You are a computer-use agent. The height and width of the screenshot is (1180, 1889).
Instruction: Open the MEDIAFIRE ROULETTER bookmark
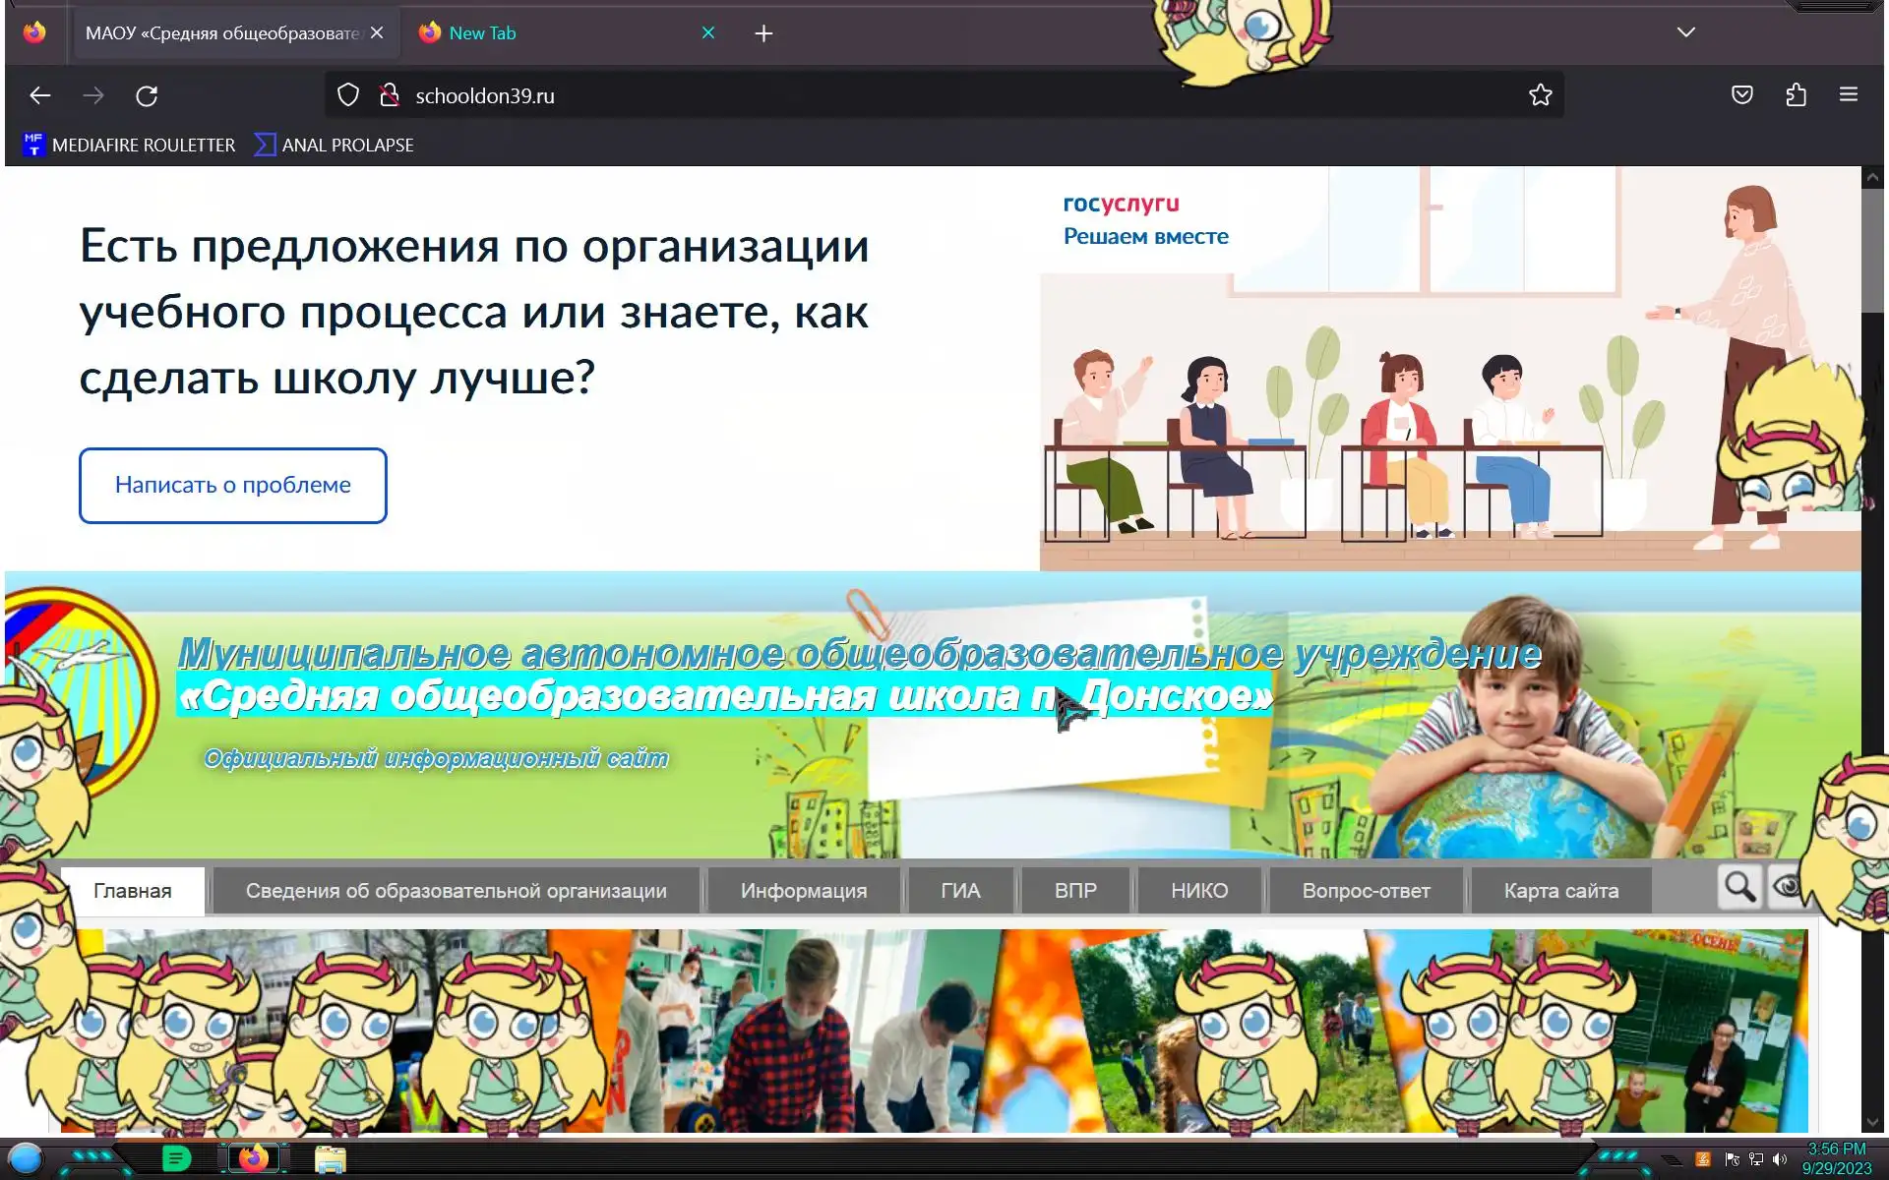(129, 146)
